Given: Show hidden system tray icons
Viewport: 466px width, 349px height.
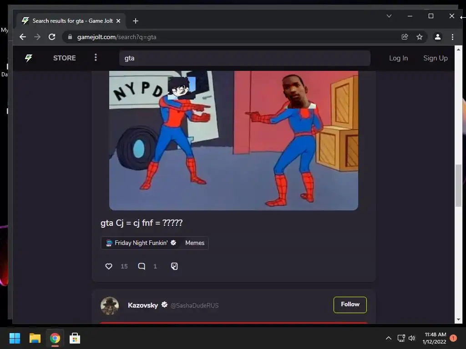Looking at the screenshot, I should 389,338.
